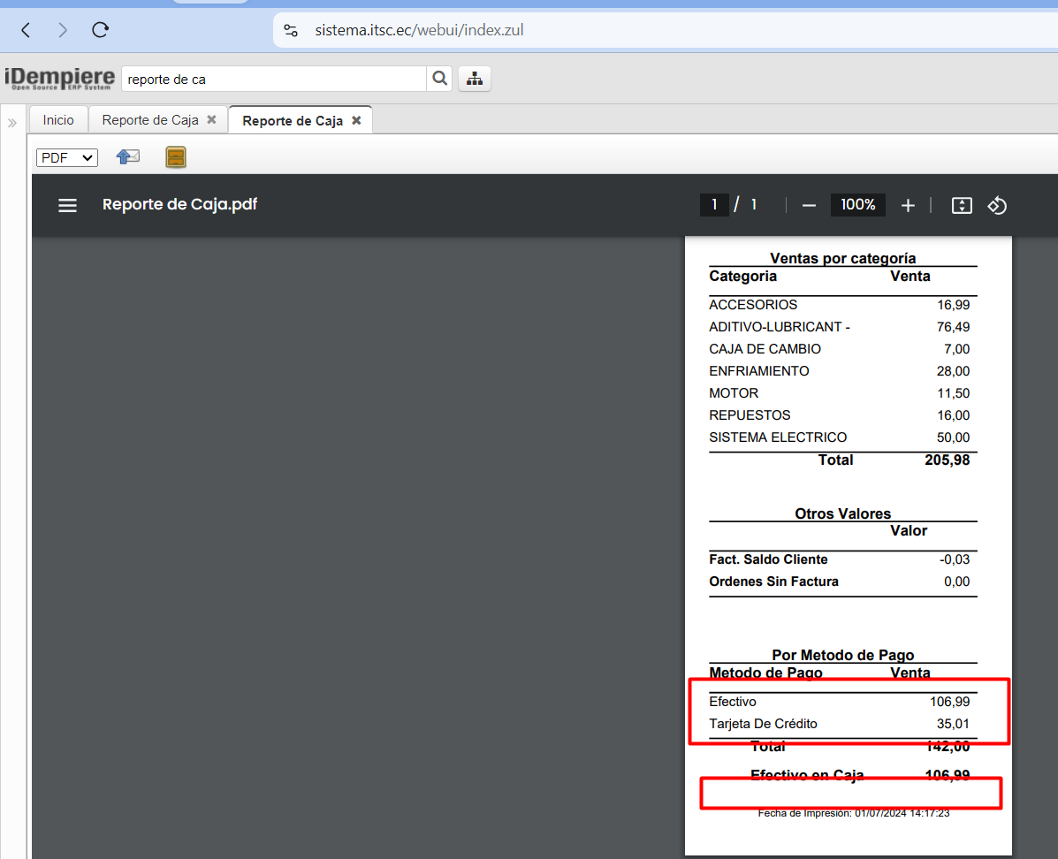This screenshot has height=859, width=1058.
Task: Click the iDempiere search input field
Action: [x=274, y=79]
